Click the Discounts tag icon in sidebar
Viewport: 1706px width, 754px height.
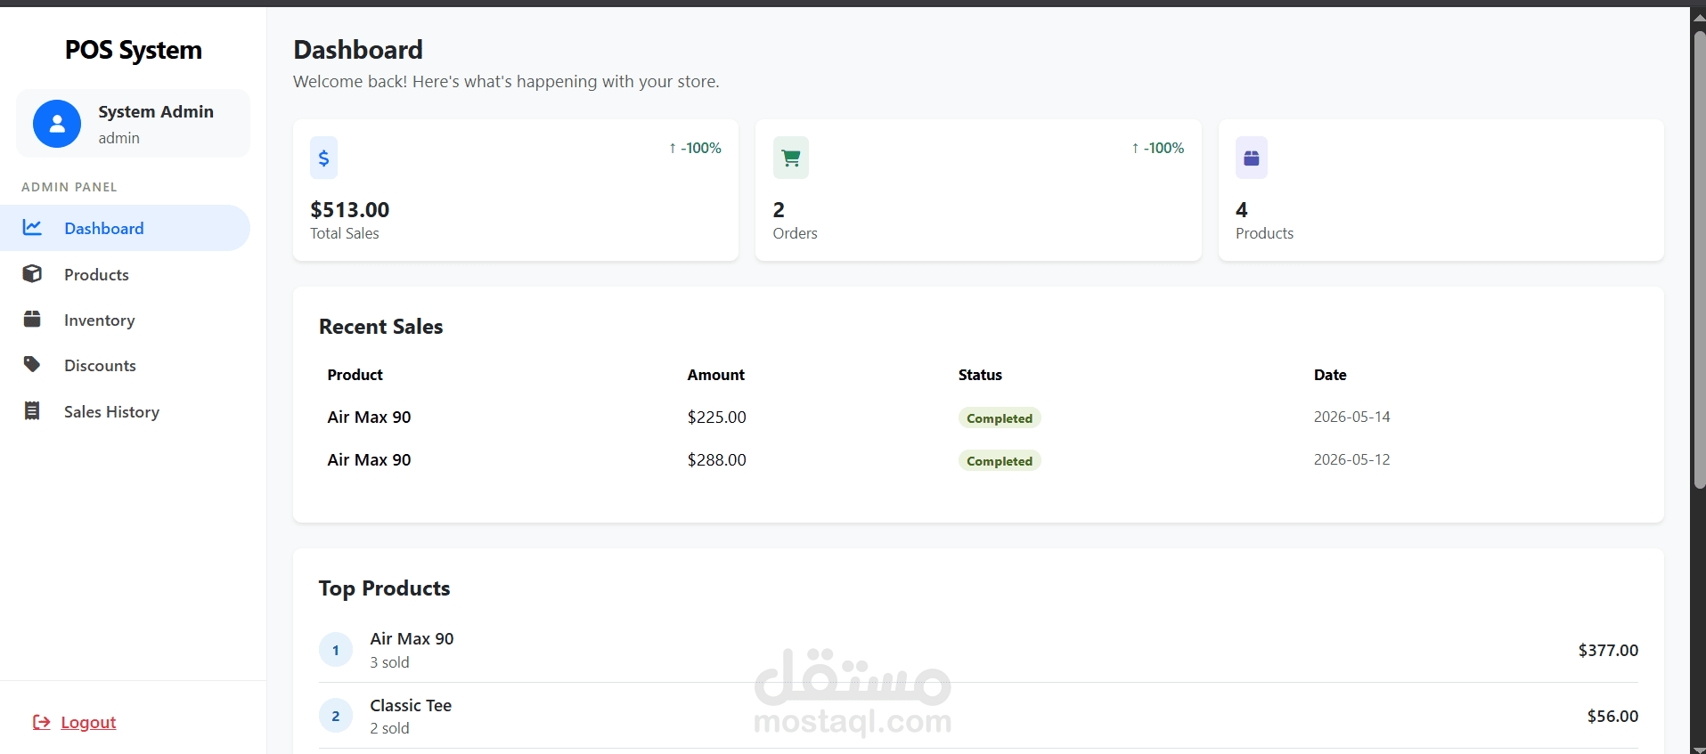32,365
